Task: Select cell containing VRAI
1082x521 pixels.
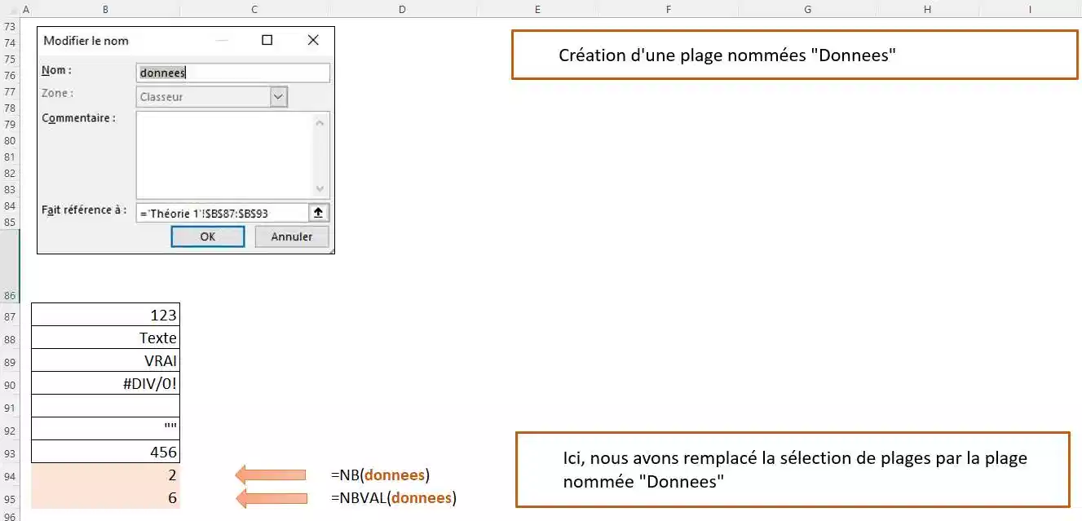Action: (x=105, y=360)
